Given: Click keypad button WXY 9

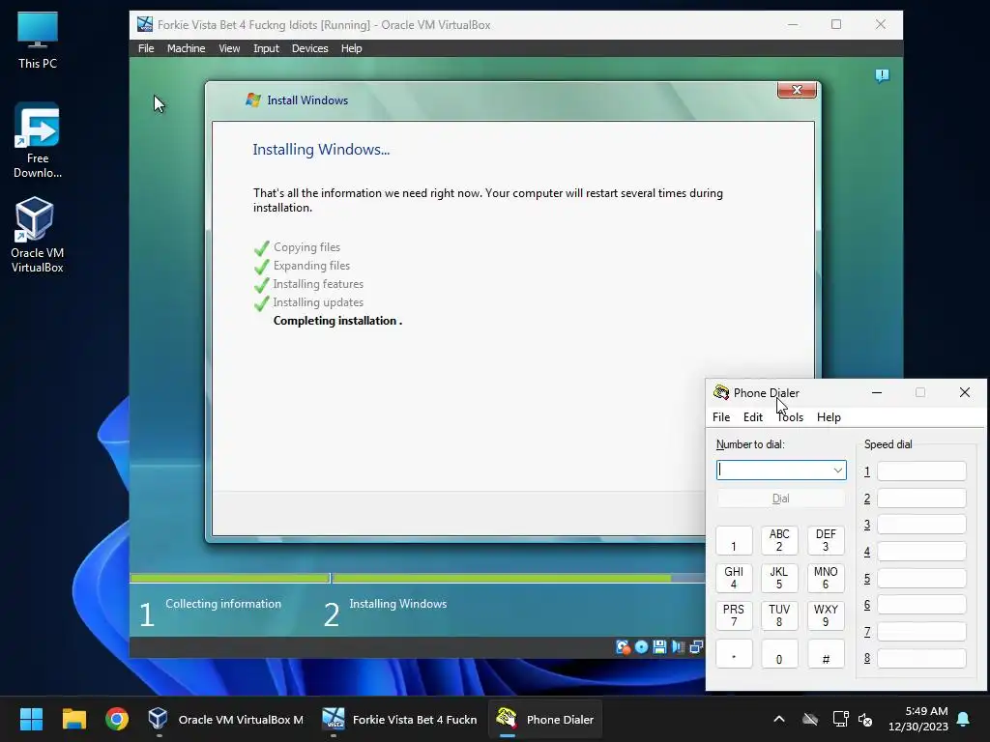Looking at the screenshot, I should click(826, 615).
